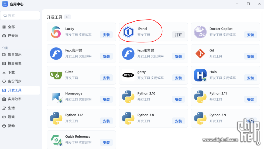This screenshot has width=264, height=149.
Task: Click the Quick Reference app icon
Action: point(56,140)
